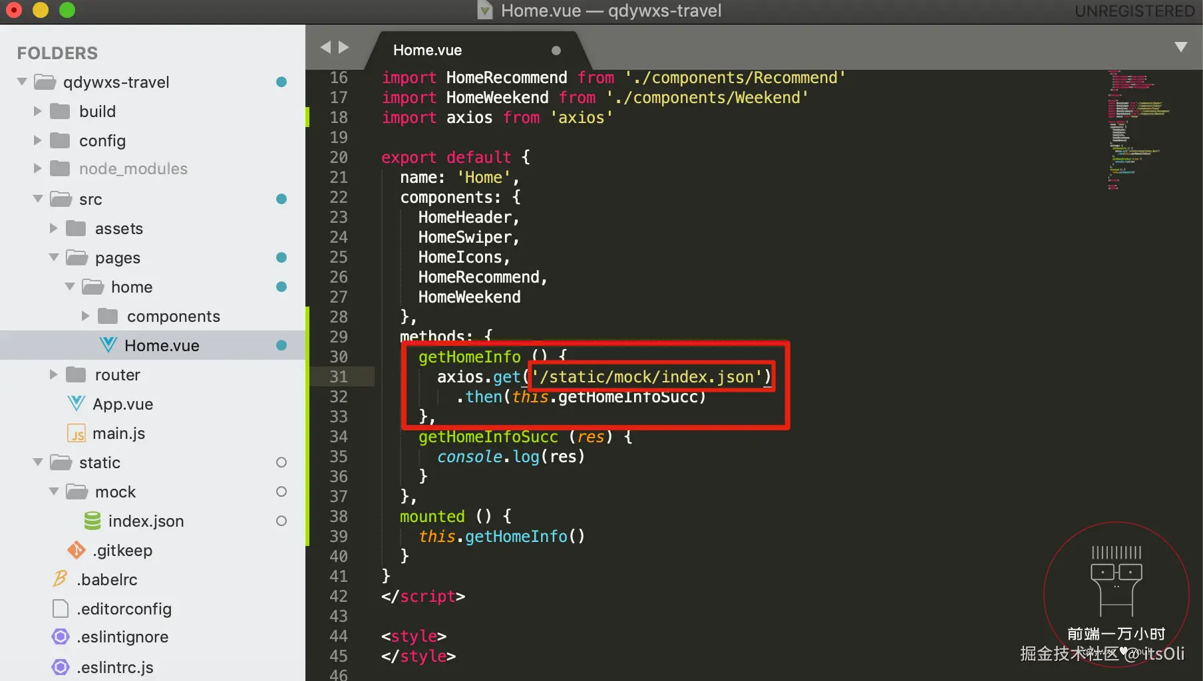Click line number 20 in the gutter
This screenshot has height=681, width=1203.
click(339, 157)
